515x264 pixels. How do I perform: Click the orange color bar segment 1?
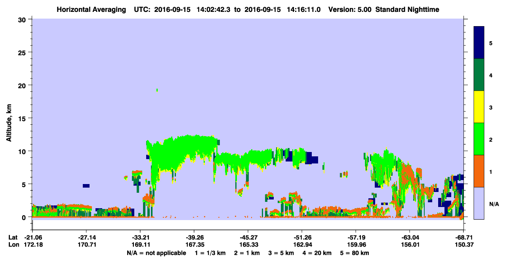479,171
